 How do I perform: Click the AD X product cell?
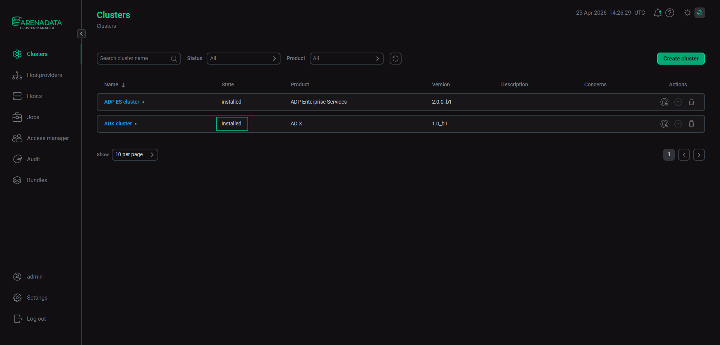[296, 124]
